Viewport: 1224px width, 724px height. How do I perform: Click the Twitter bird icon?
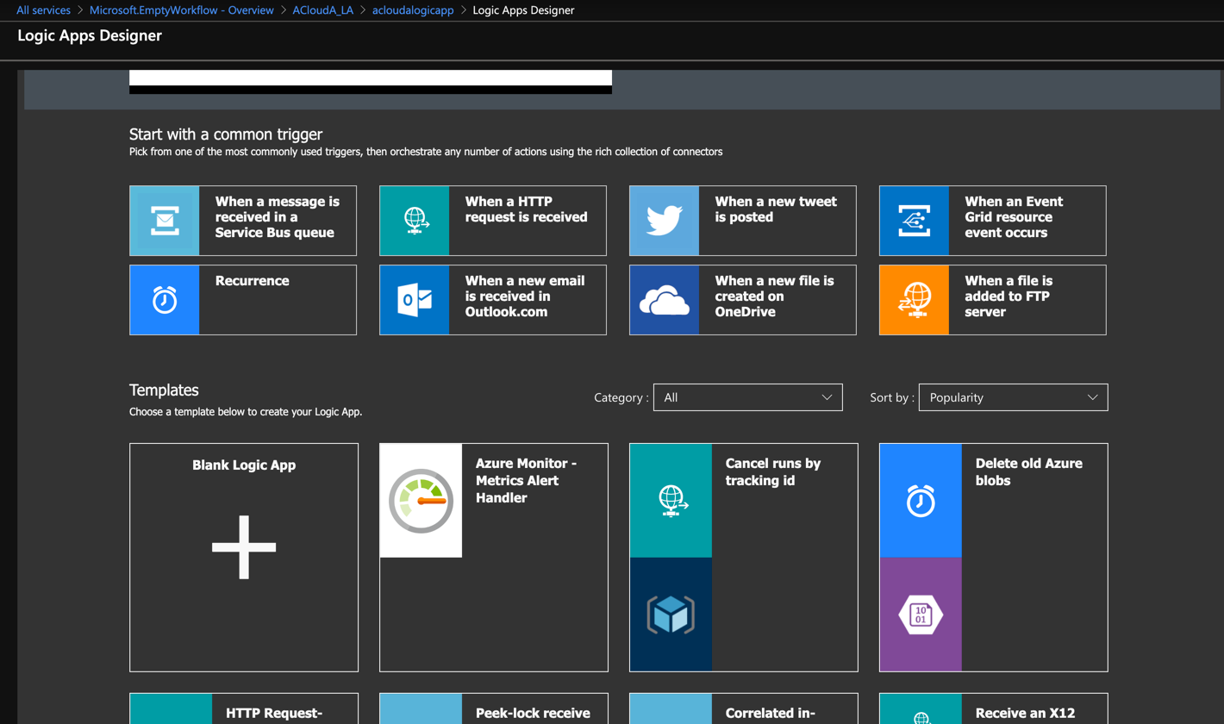click(x=665, y=221)
